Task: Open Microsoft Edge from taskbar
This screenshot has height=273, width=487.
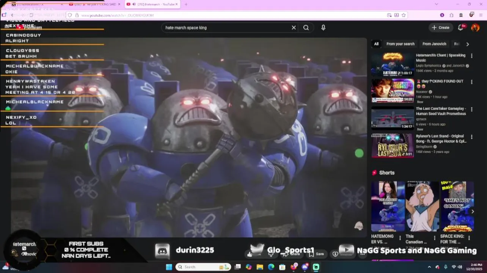Action: click(271, 267)
